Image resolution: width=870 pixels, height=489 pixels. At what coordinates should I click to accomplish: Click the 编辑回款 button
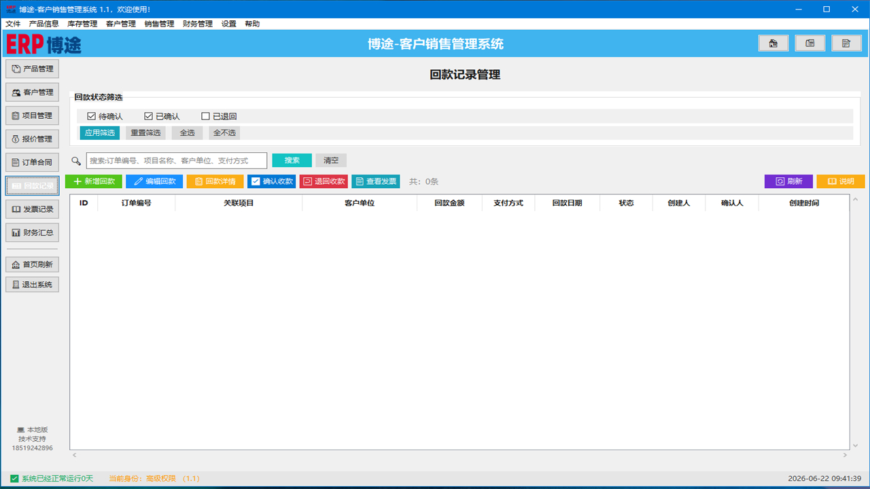click(x=154, y=181)
